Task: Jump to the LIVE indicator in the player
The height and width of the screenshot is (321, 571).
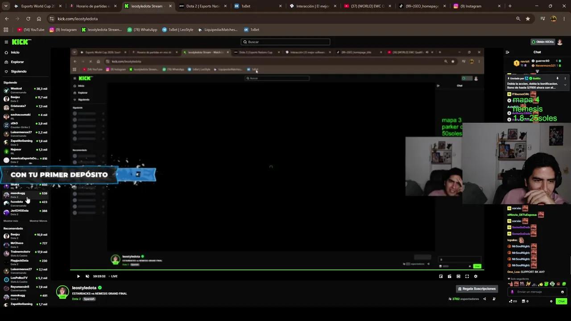Action: (x=112, y=276)
